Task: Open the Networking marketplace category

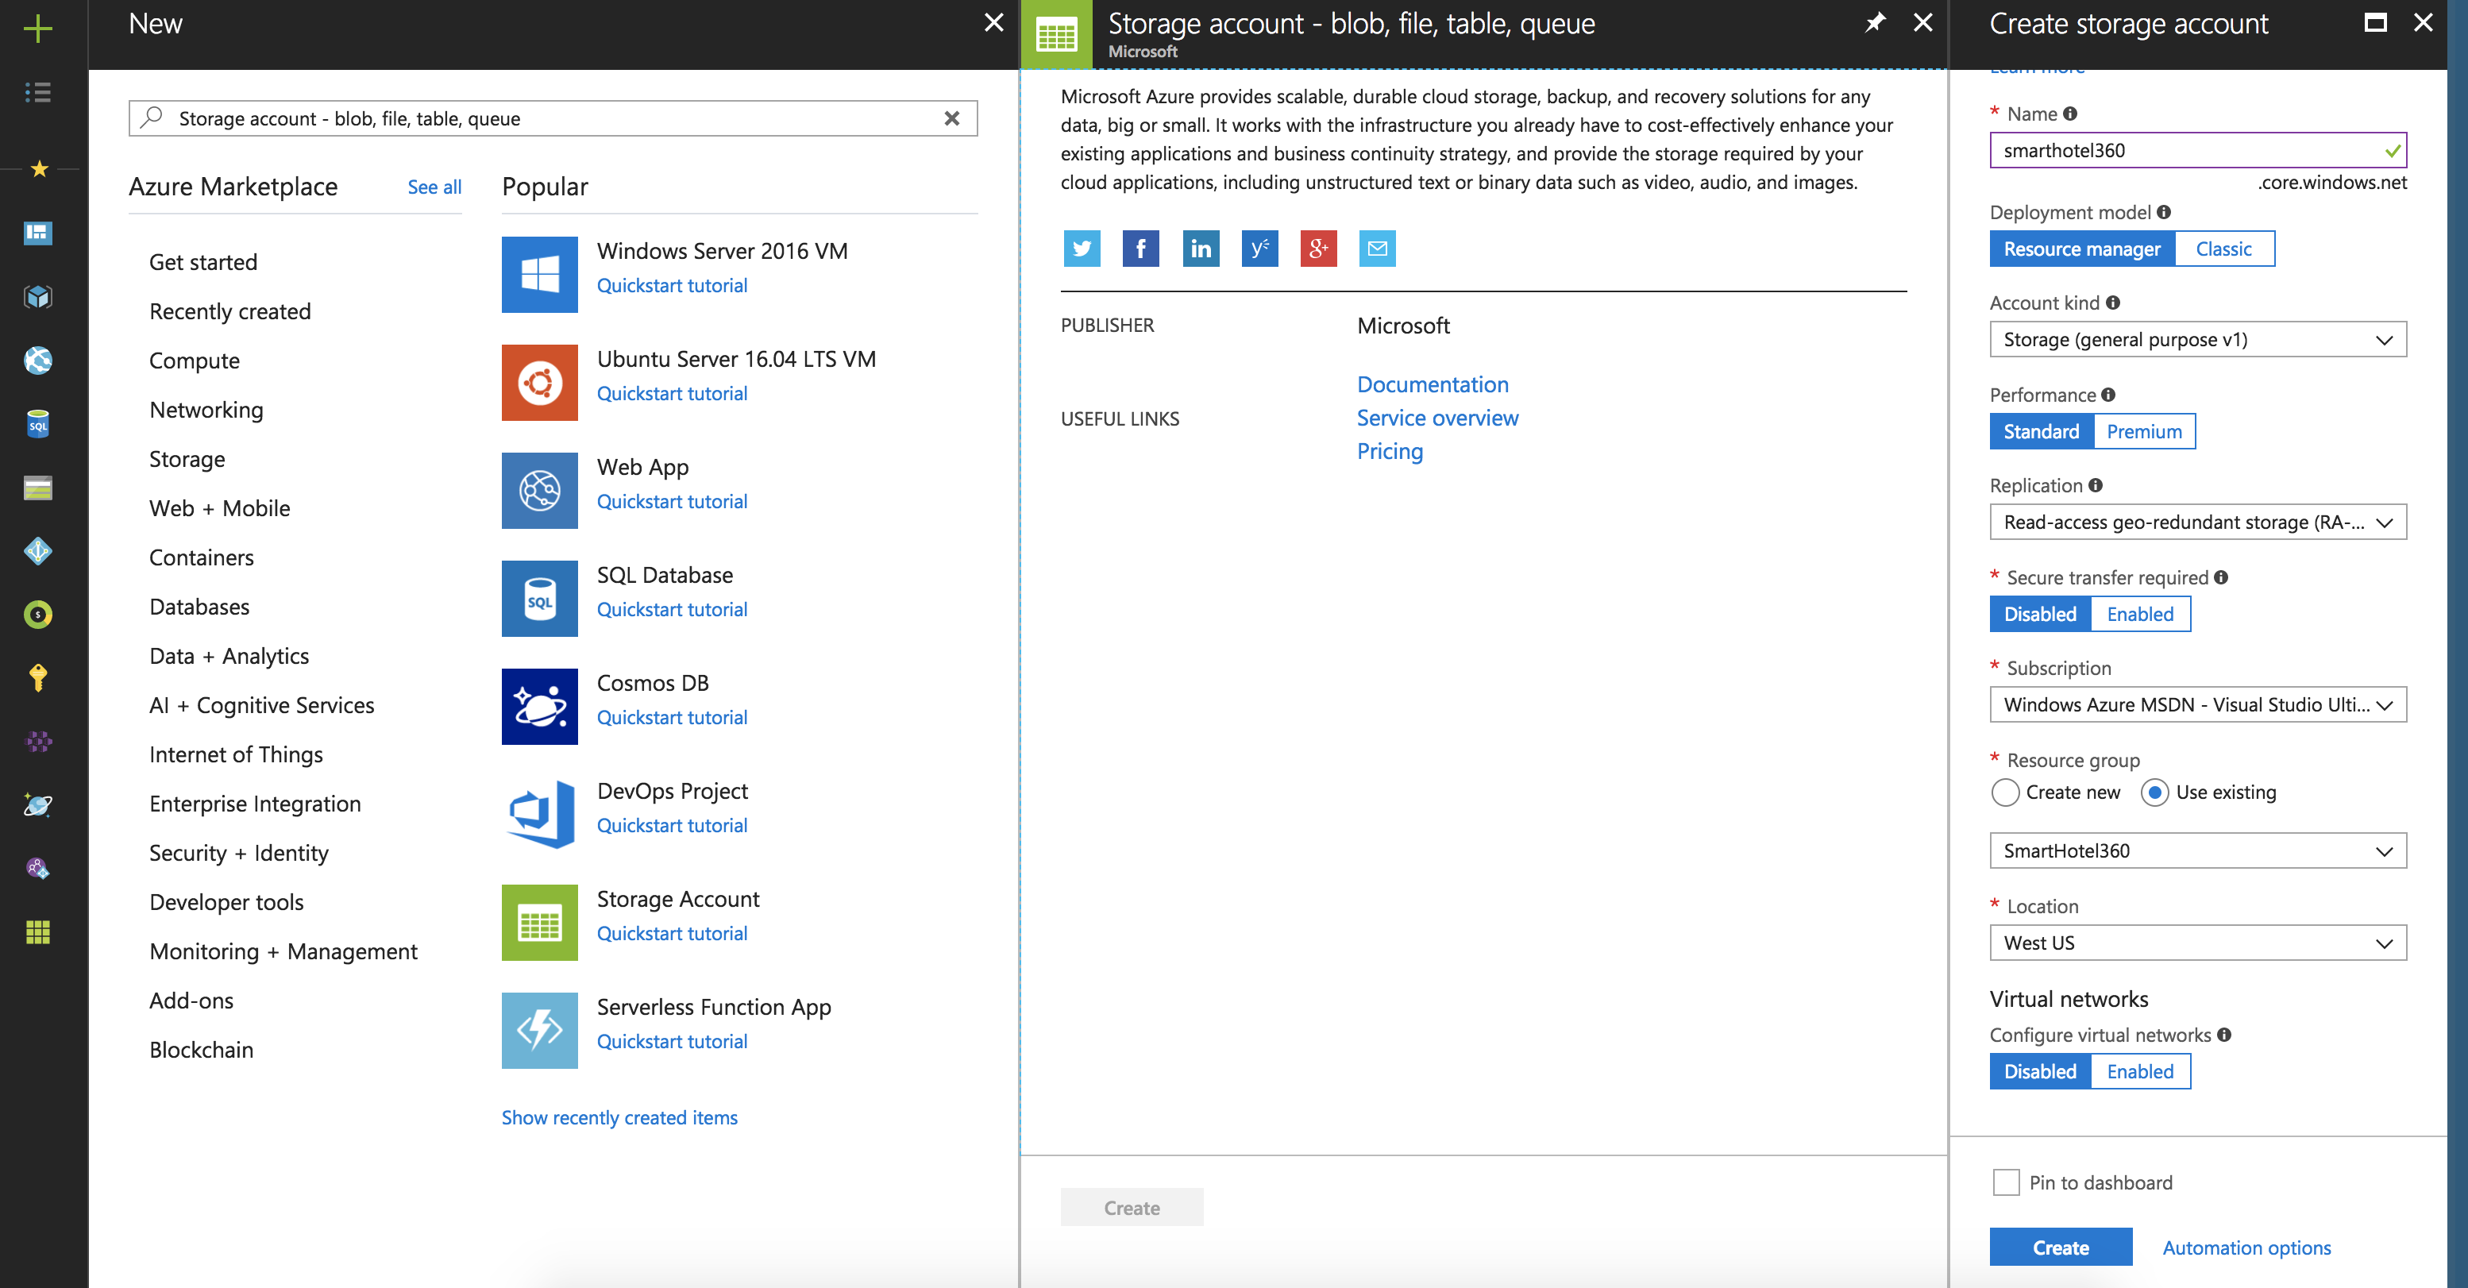Action: 206,409
